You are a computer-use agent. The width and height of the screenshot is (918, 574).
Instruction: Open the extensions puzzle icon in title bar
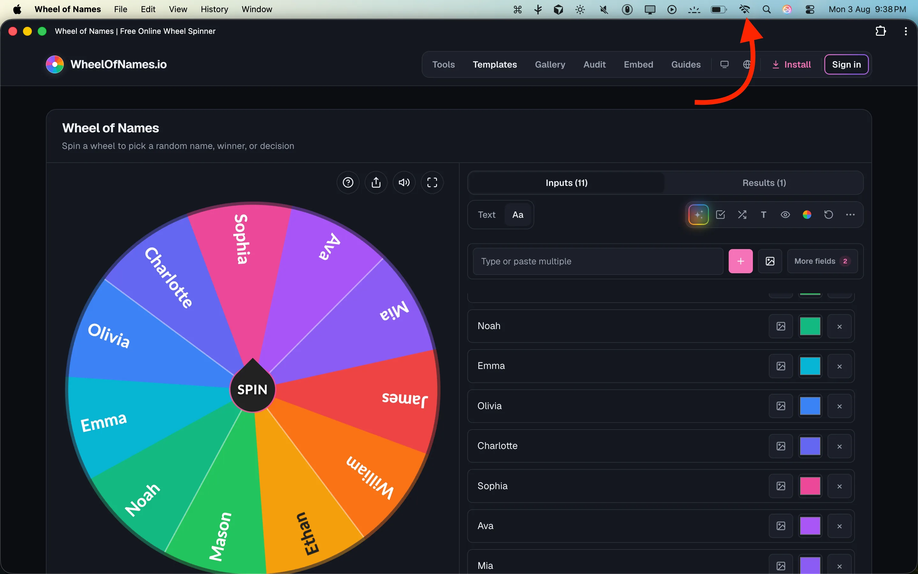click(881, 31)
